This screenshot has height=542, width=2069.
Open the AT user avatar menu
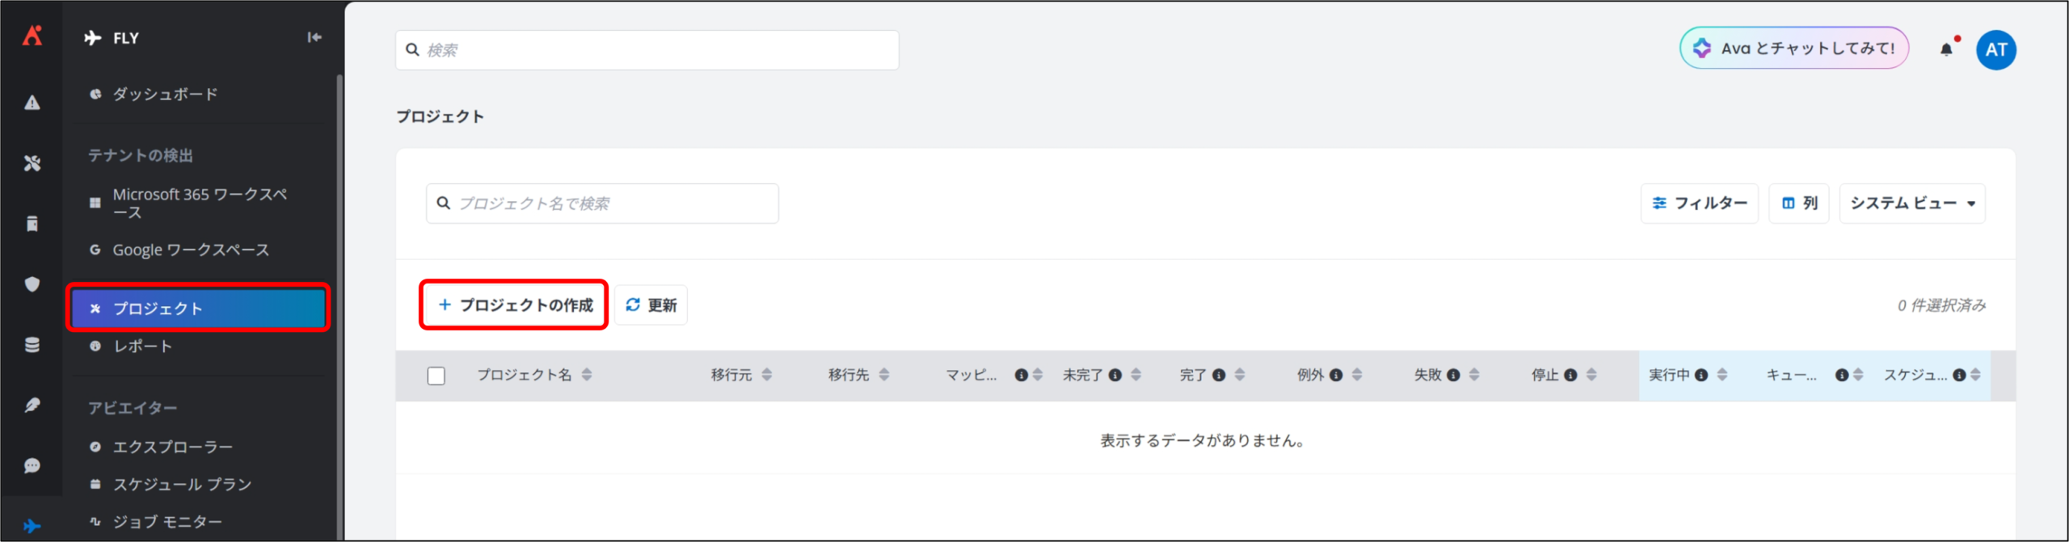pyautogui.click(x=1995, y=50)
